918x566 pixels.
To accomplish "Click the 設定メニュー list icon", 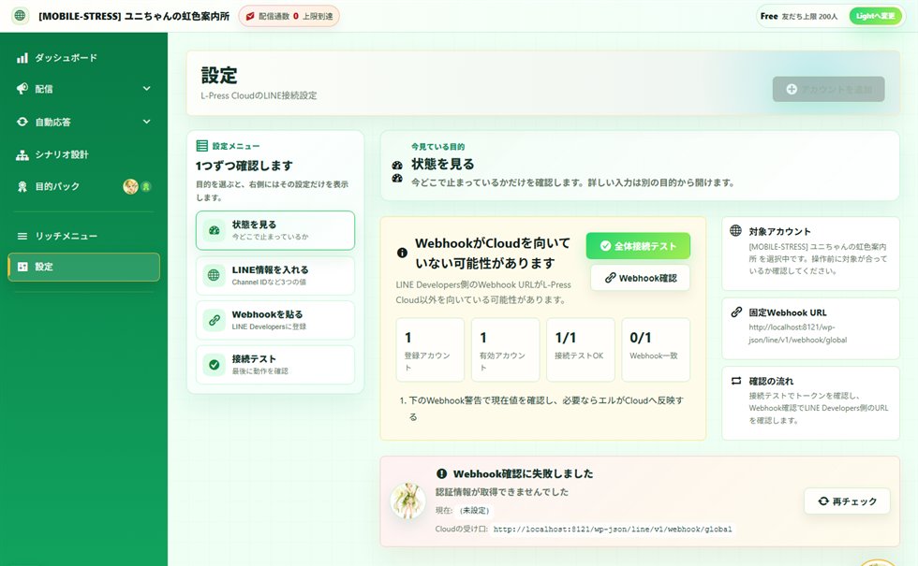I will [x=202, y=146].
